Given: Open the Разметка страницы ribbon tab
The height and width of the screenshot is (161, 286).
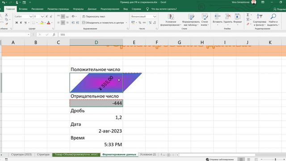Looking at the screenshot, I should tap(58, 9).
